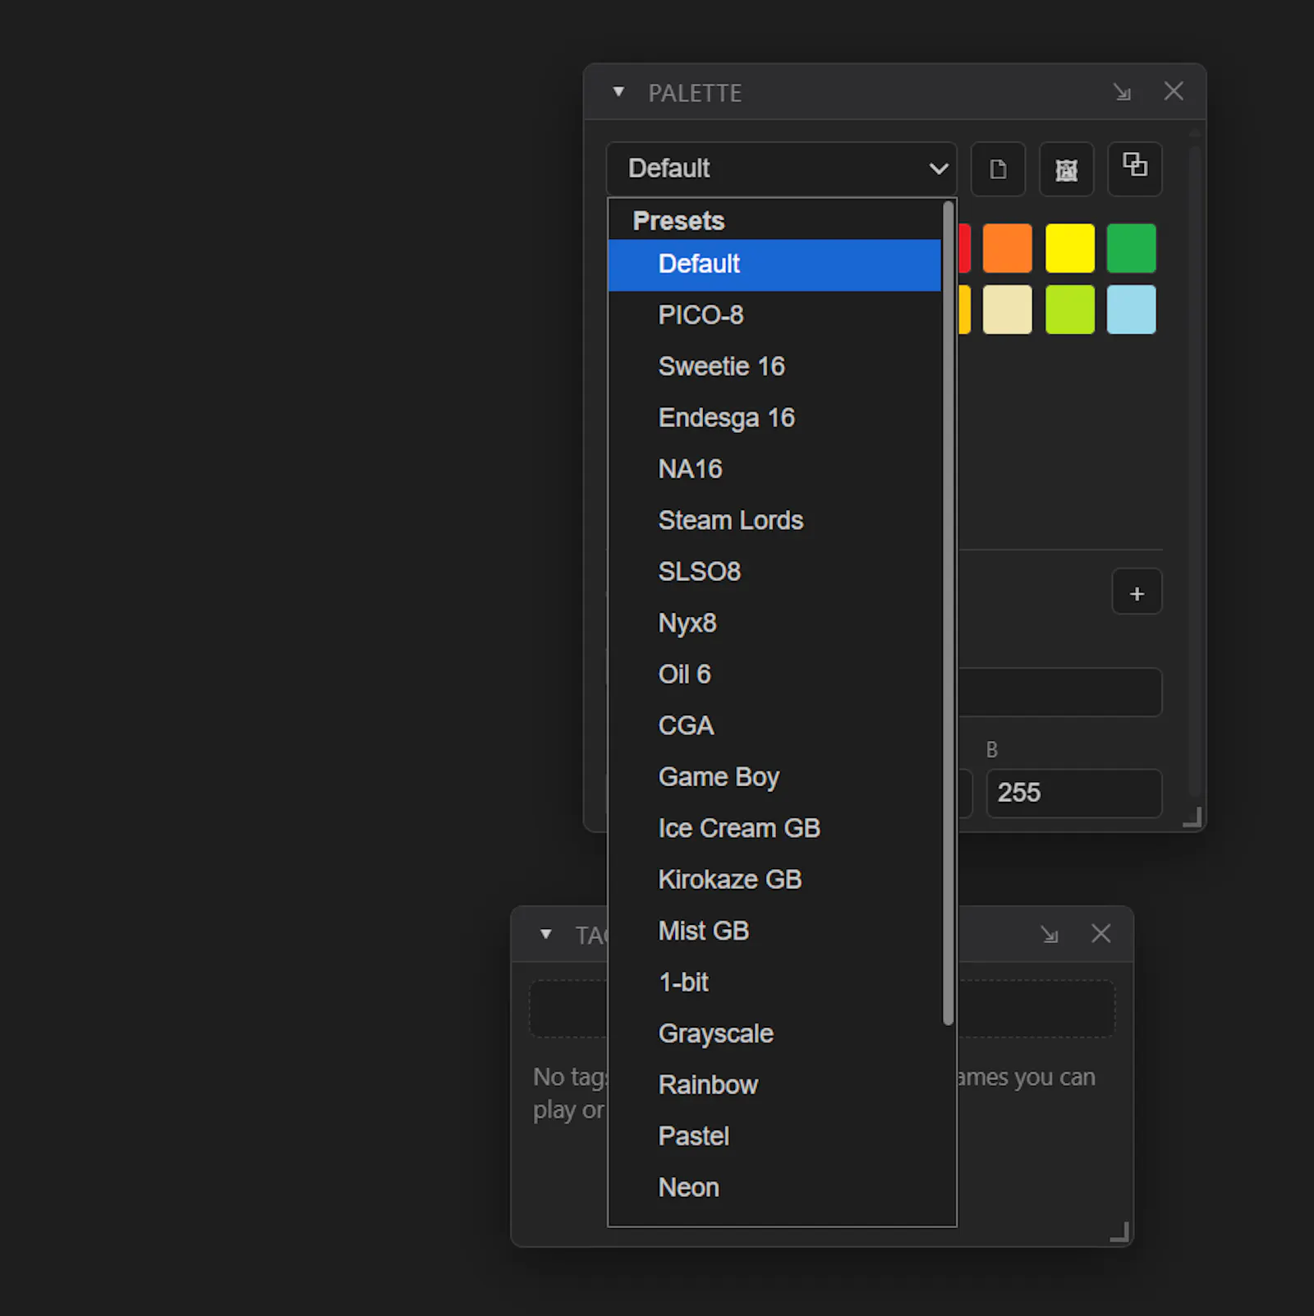
Task: Click the blank page icon in Palette panel
Action: [998, 169]
